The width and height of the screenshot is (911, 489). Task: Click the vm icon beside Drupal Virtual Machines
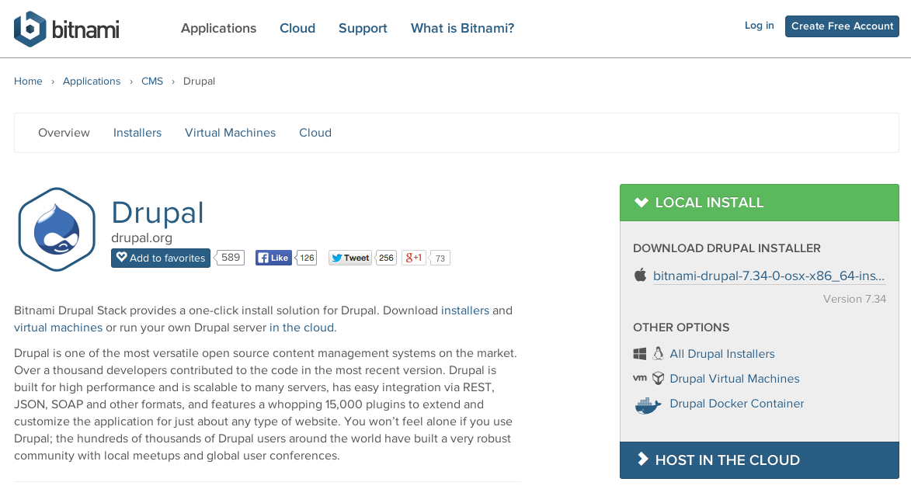click(640, 378)
